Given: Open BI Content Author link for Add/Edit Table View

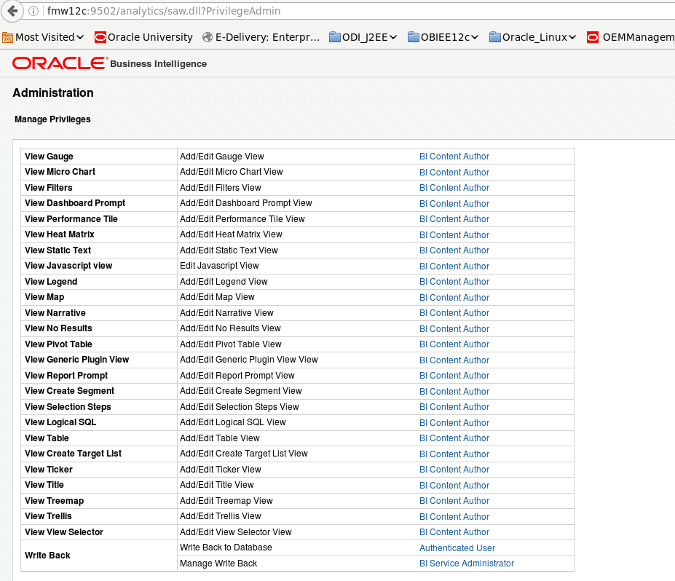Looking at the screenshot, I should 454,438.
